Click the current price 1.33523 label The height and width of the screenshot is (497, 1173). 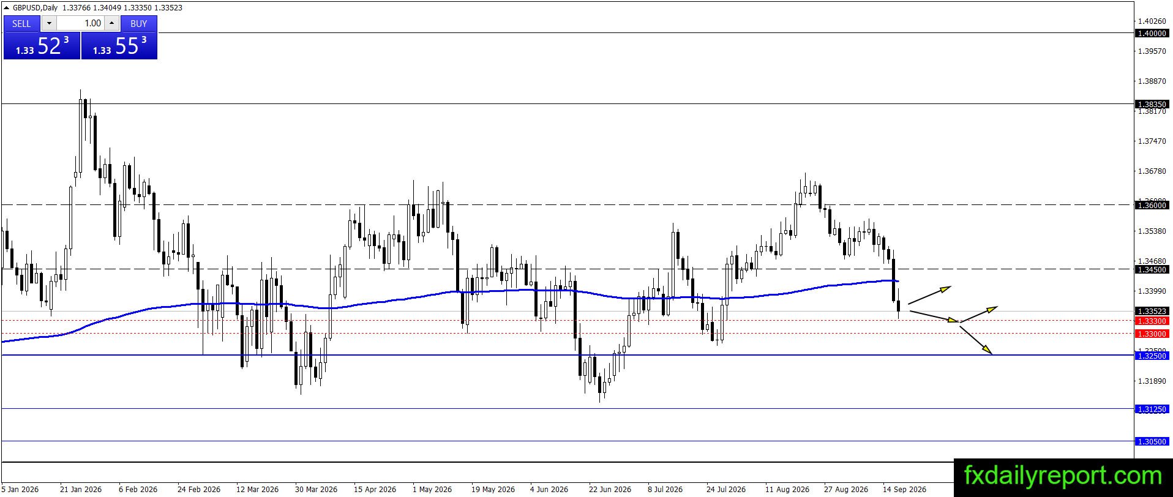point(1152,311)
